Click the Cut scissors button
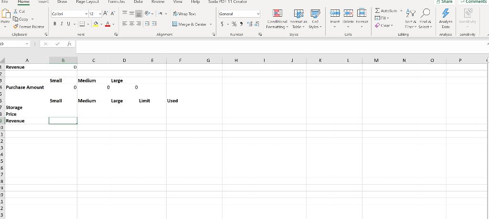 click(19, 11)
